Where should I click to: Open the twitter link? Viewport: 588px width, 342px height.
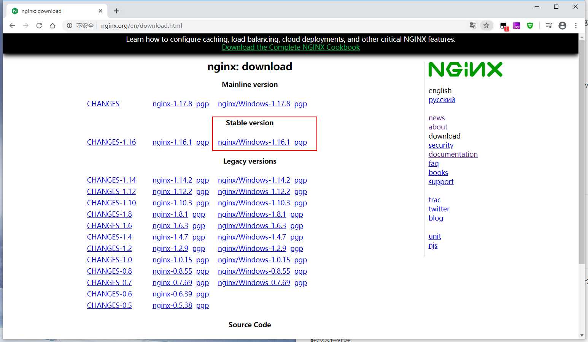click(x=439, y=209)
